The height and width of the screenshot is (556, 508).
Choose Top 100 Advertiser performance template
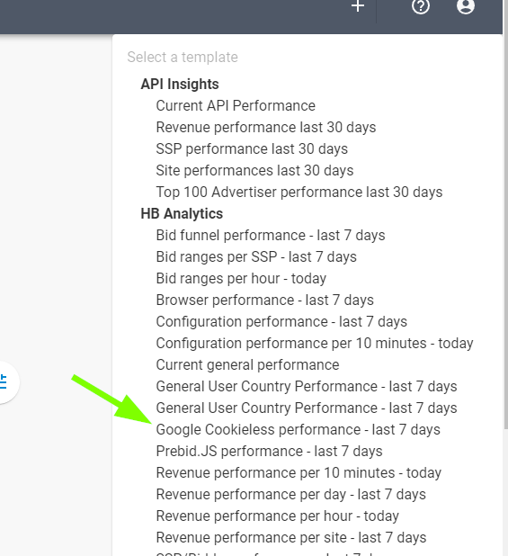click(299, 193)
